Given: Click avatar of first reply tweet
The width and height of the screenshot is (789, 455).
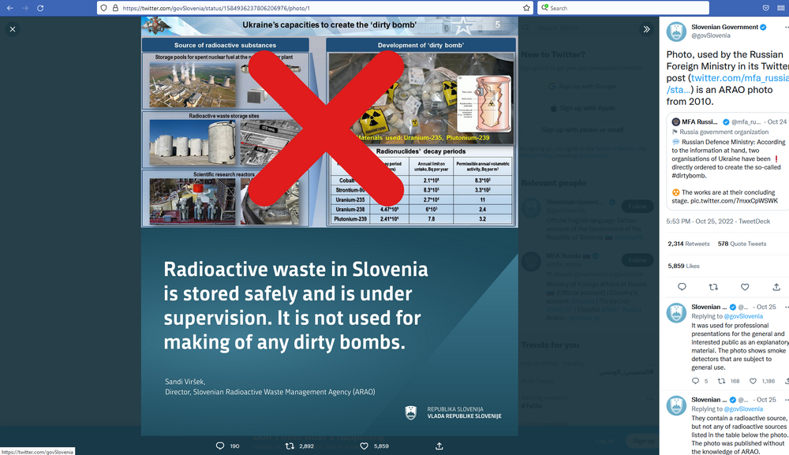Looking at the screenshot, I should (676, 313).
